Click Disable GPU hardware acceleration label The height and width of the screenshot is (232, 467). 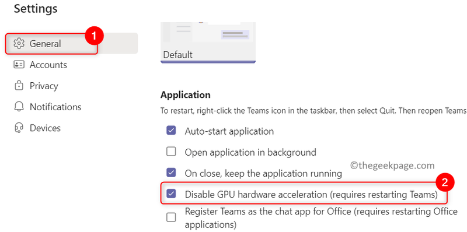311,195
